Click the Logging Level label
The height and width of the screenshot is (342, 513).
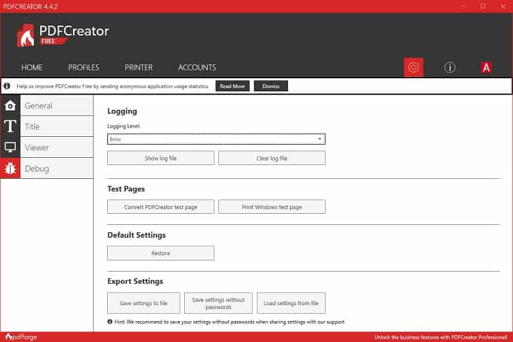tap(124, 126)
